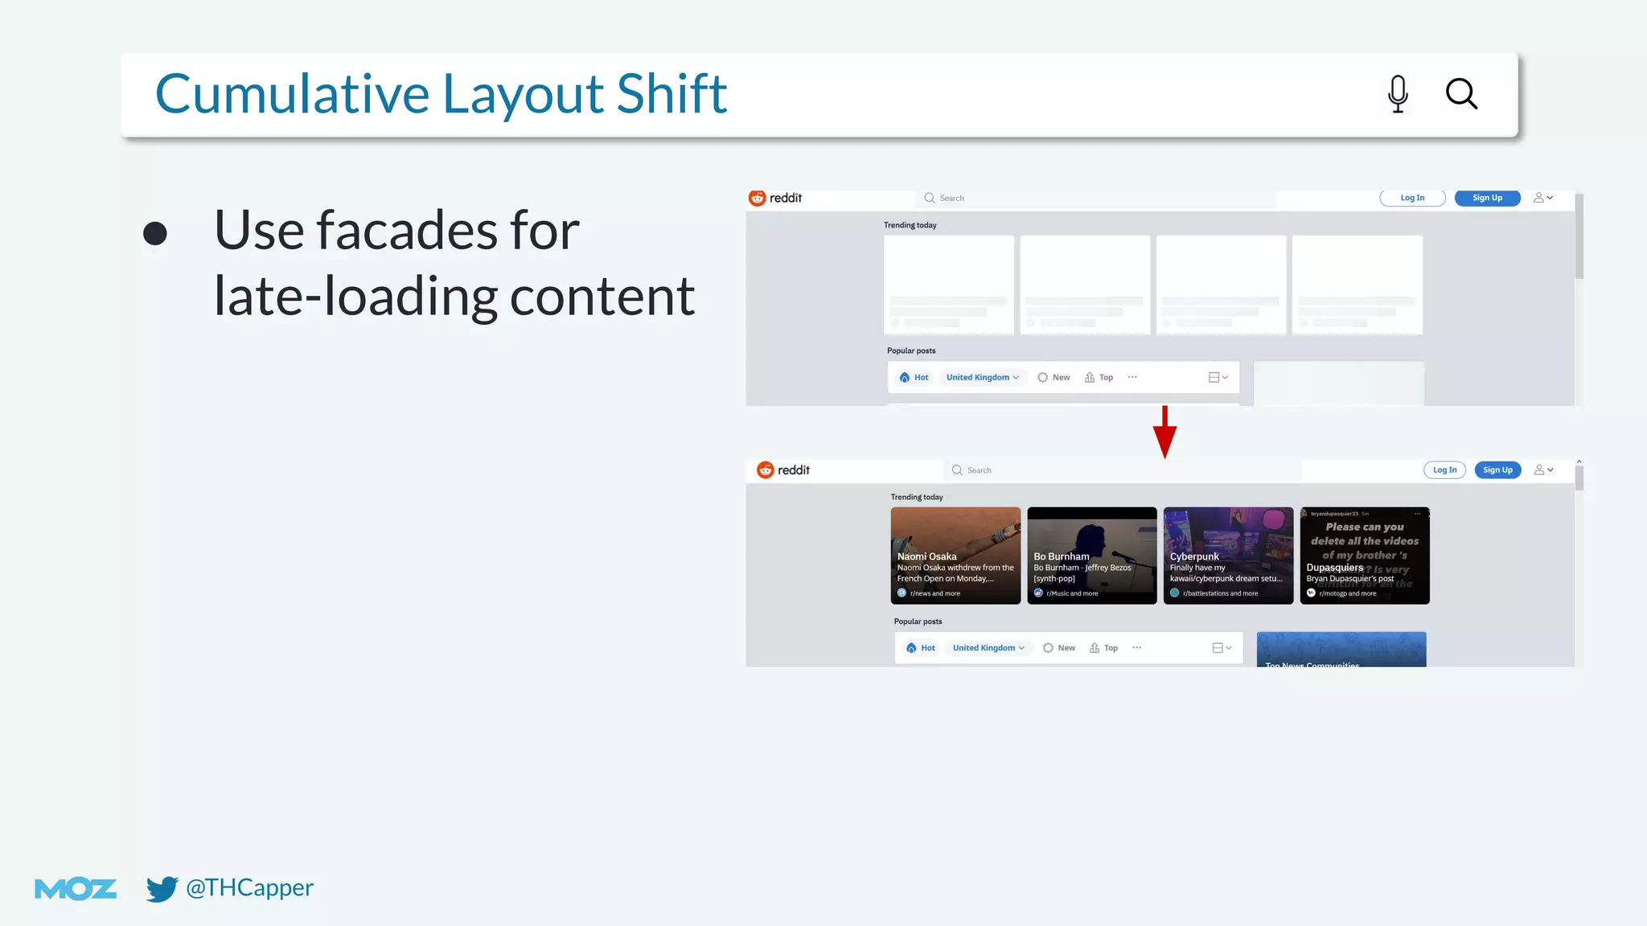Click the last placeholder trending card in upper screenshot
This screenshot has width=1647, height=926.
[1357, 285]
